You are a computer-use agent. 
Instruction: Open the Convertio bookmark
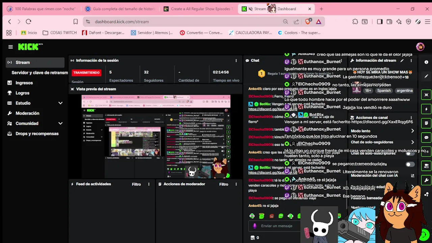coord(201,33)
